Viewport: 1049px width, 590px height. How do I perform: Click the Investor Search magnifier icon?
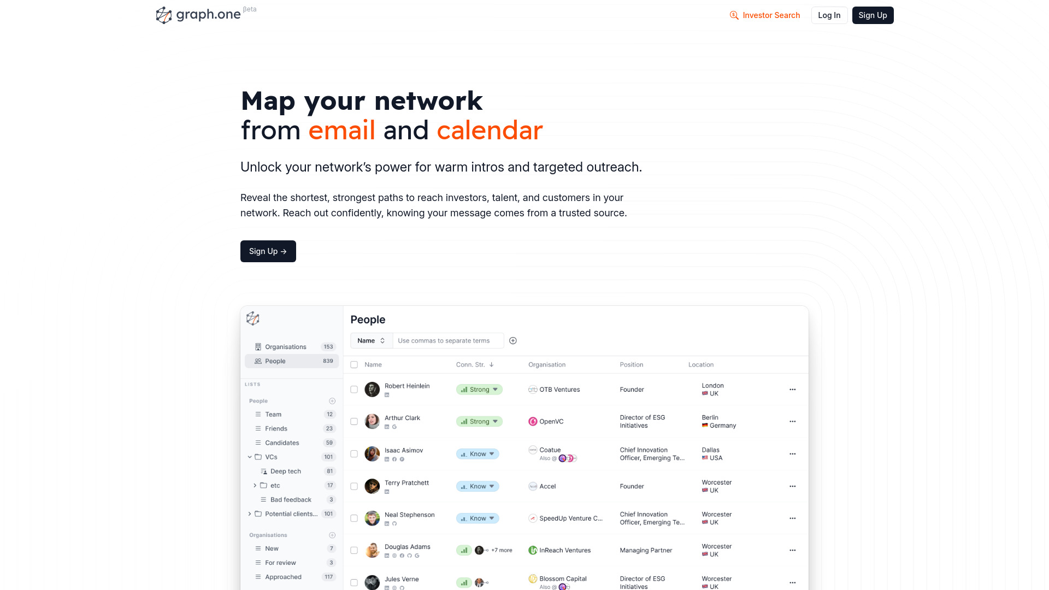pyautogui.click(x=733, y=14)
